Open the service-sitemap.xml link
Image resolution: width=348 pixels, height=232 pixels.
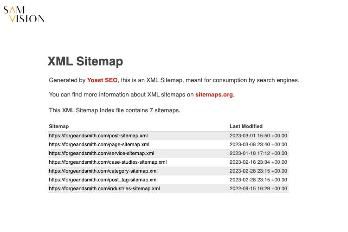click(x=101, y=153)
